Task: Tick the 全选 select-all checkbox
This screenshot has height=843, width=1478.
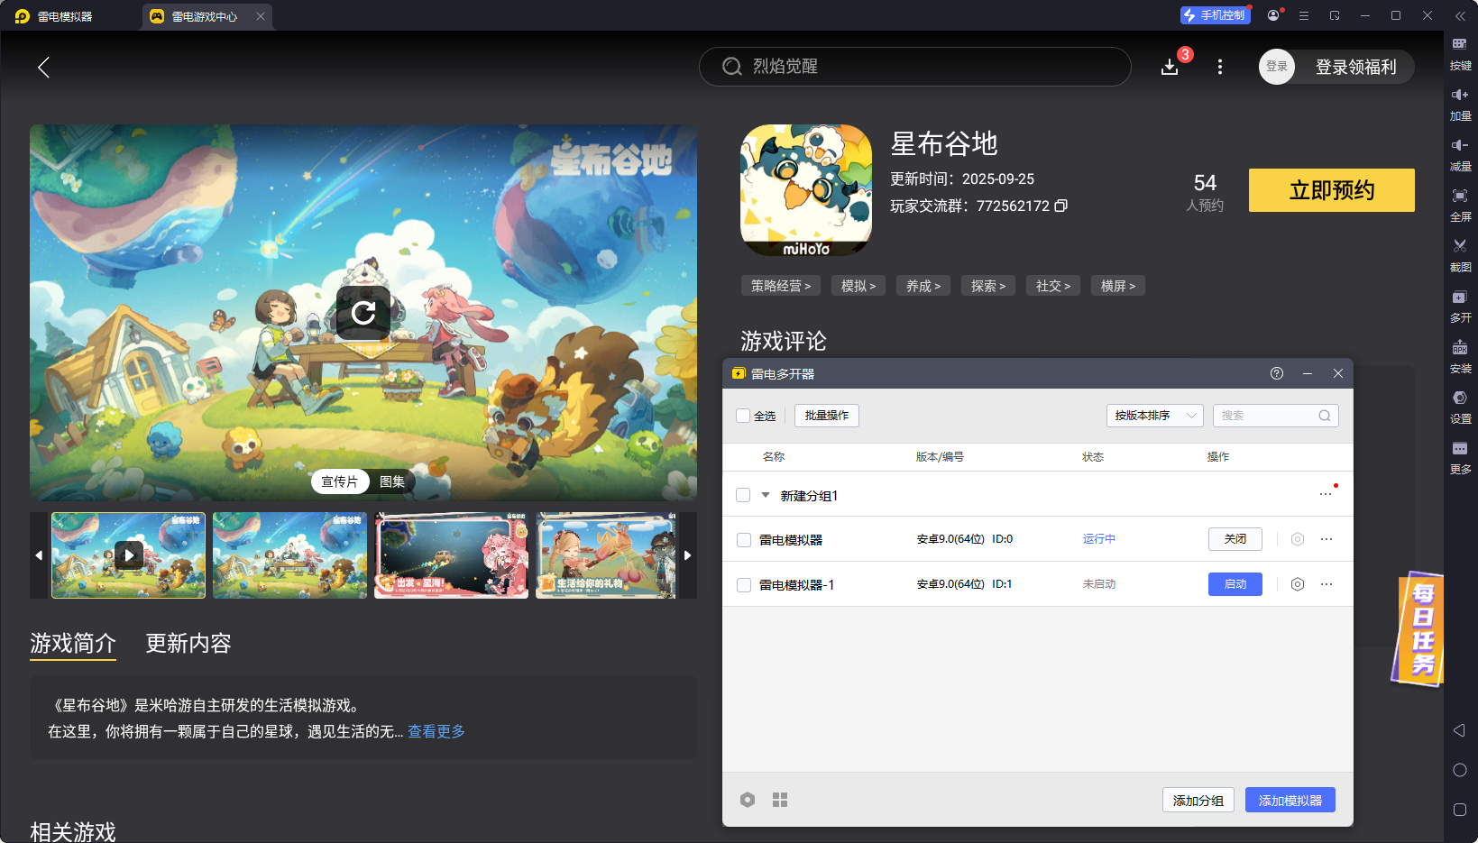Action: [743, 416]
